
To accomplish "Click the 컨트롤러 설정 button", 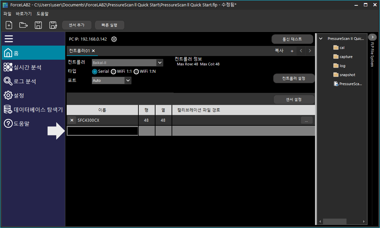I will pyautogui.click(x=294, y=78).
